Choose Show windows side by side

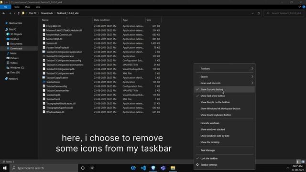[225, 136]
